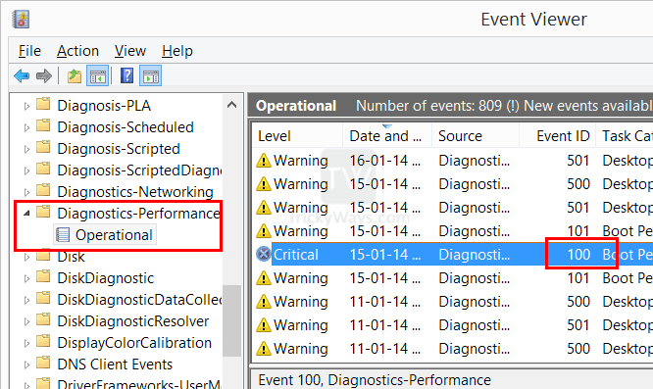Expand the Diagnosis-ScriptedDiagnostics node
This screenshot has width=653, height=389.
click(26, 171)
